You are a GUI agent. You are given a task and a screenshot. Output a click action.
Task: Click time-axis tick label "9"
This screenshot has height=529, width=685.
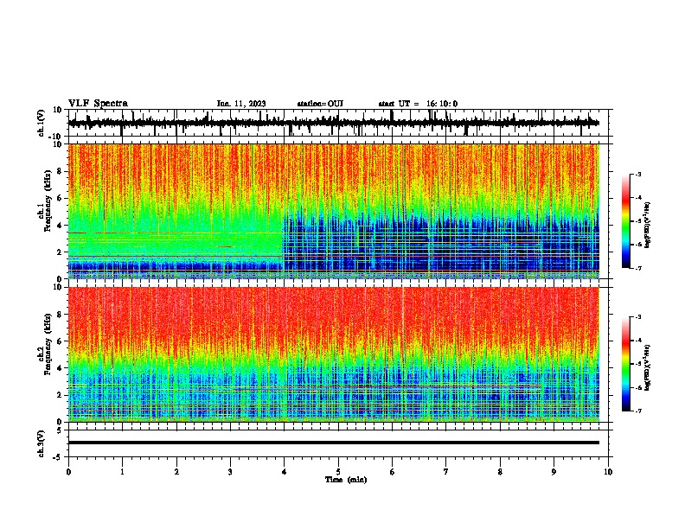pyautogui.click(x=554, y=472)
